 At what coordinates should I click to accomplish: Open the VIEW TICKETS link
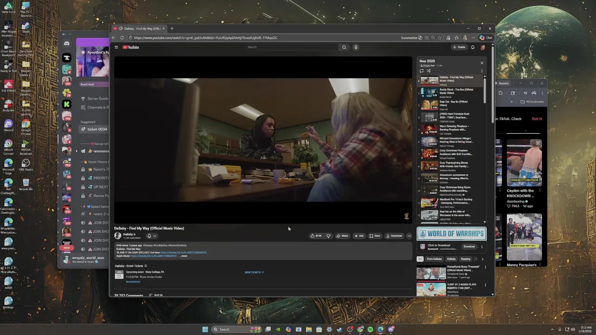click(254, 272)
